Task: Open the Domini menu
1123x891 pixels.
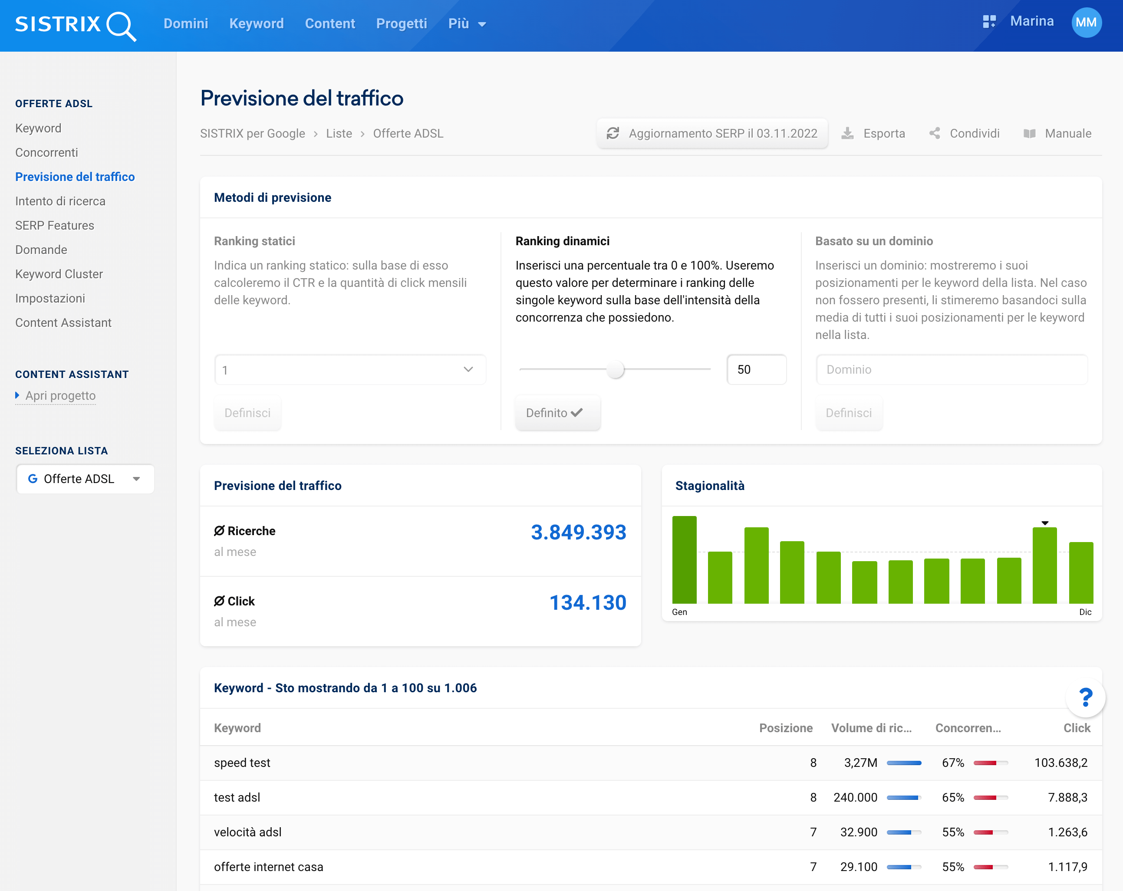Action: (186, 23)
